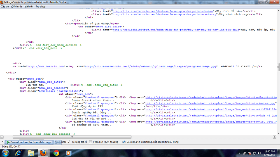Click the text 'Giá đất Hà Nội có nơi...'

91,118
